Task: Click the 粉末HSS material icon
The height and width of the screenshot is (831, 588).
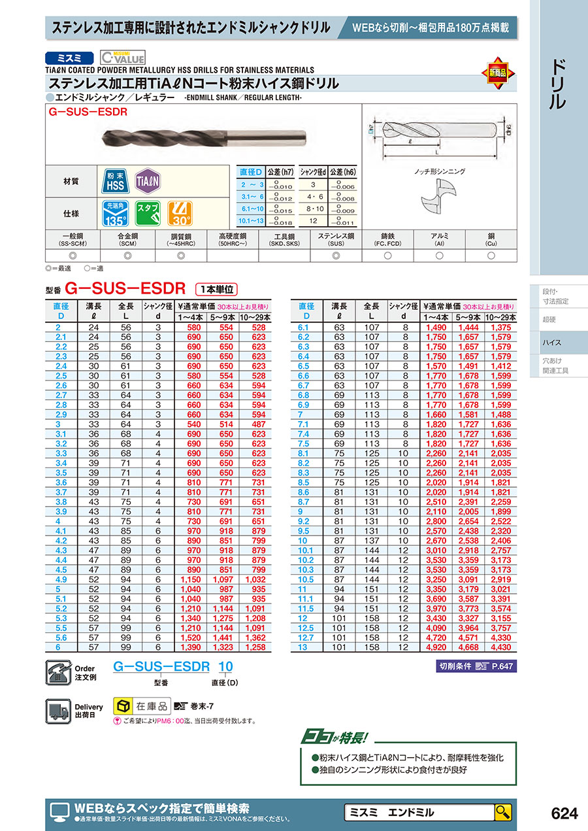Action: (x=115, y=181)
